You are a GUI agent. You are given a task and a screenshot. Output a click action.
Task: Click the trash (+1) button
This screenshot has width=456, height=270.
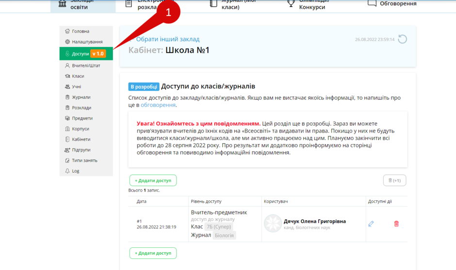(x=394, y=180)
